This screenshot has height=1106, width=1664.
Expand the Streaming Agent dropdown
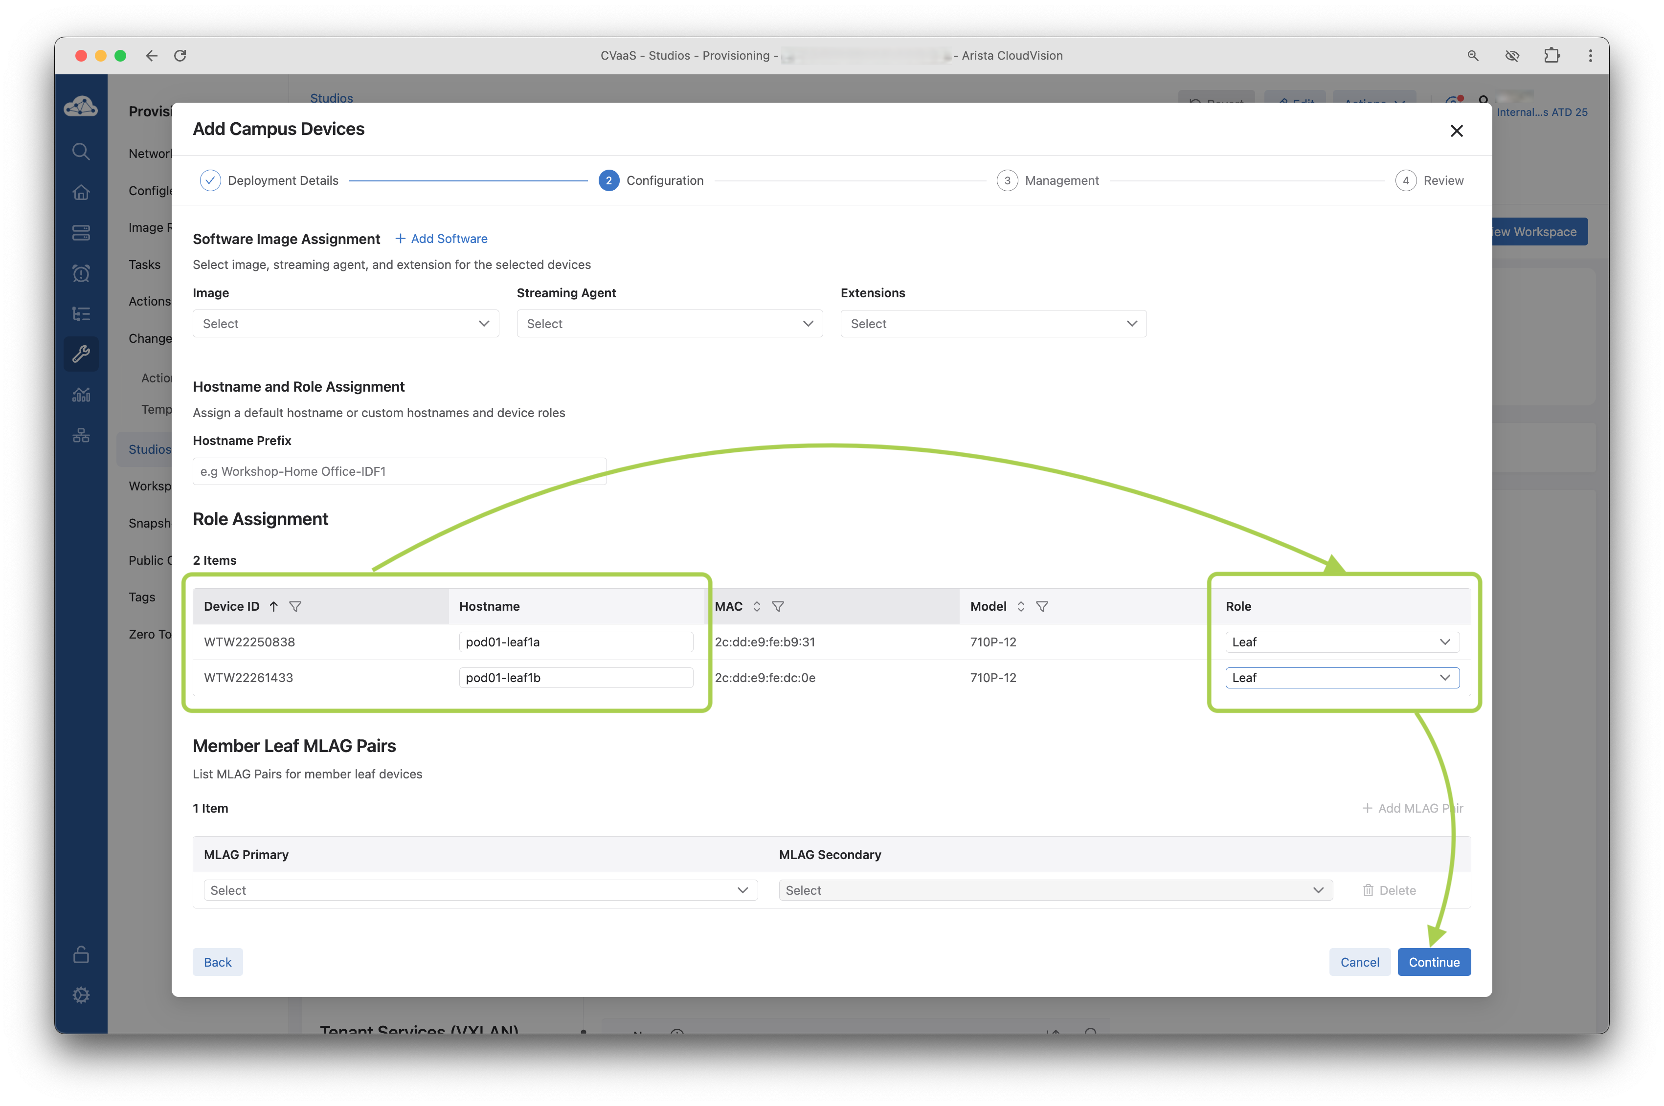click(x=669, y=324)
